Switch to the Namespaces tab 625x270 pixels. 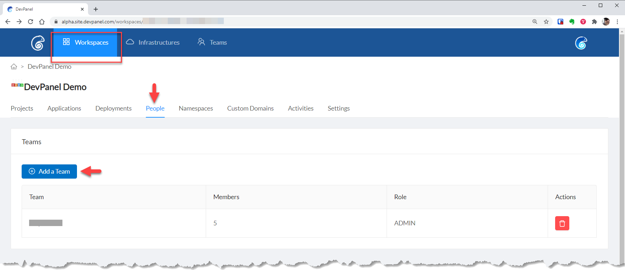196,108
